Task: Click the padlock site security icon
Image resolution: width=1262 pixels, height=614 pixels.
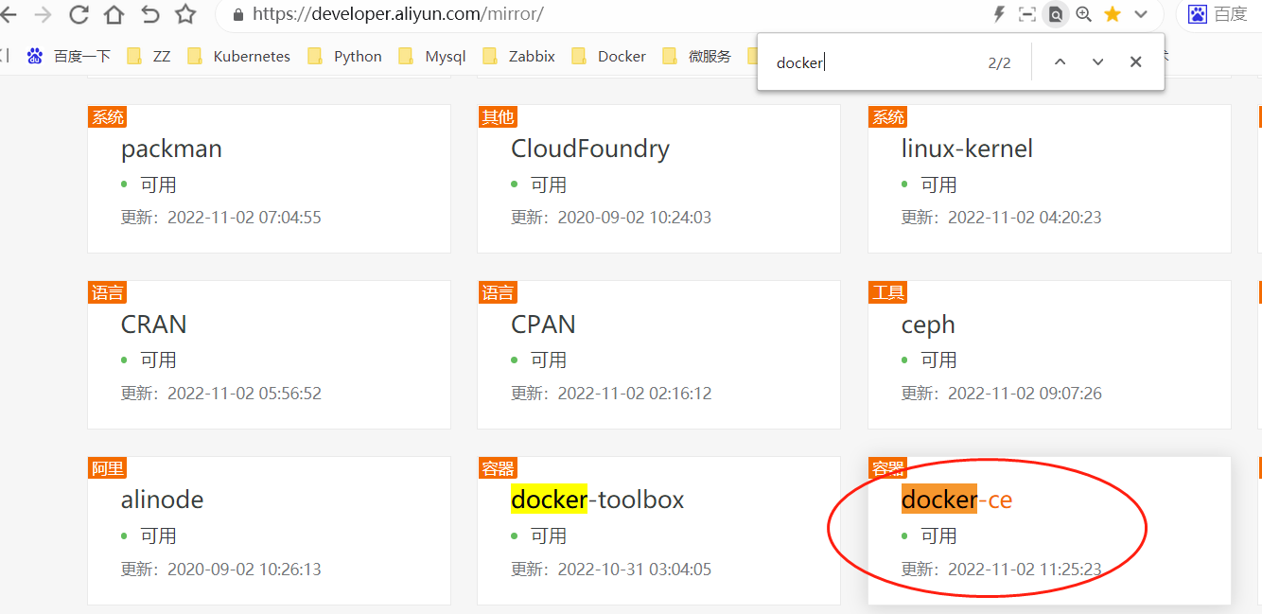Action: (237, 15)
